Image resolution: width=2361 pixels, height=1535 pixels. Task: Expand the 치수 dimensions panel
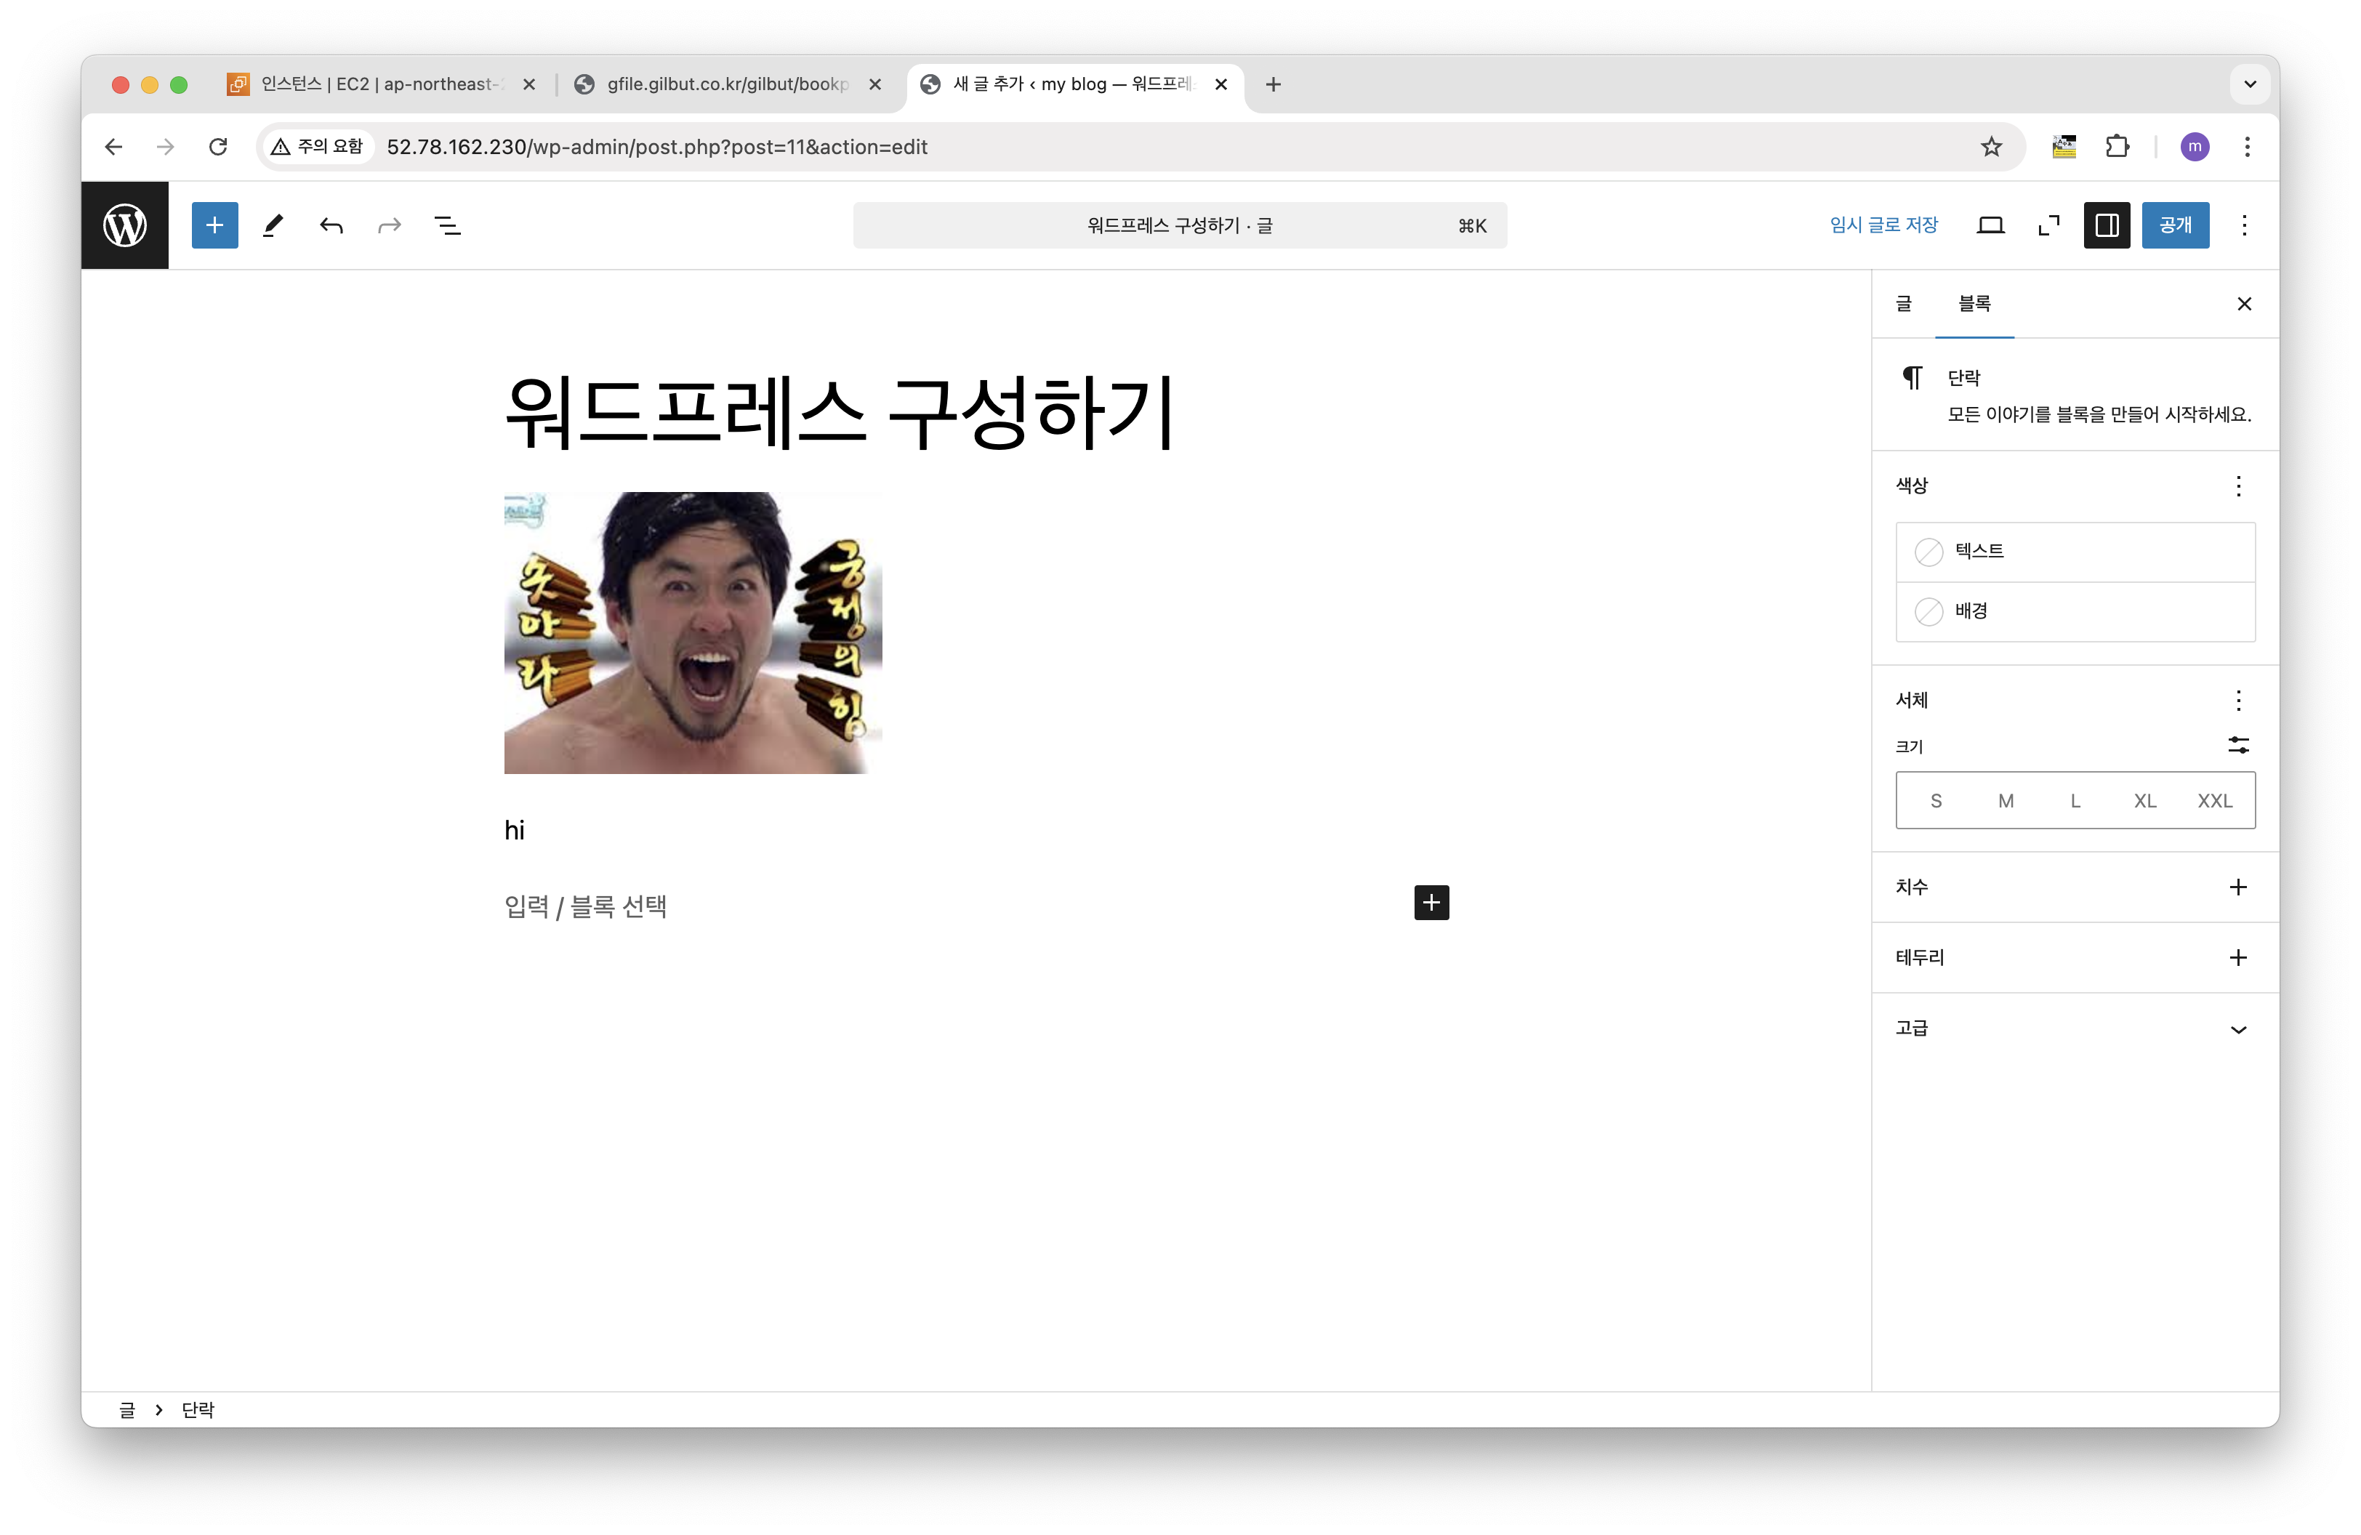coord(2238,887)
